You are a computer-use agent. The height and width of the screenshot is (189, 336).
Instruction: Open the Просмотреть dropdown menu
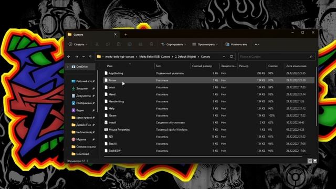(205, 44)
